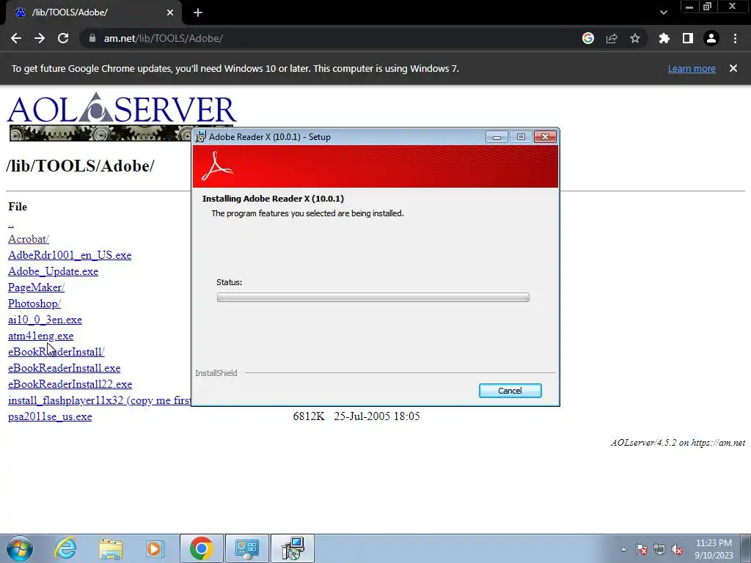Open the Chrome profile avatar menu
The image size is (751, 563).
pos(711,38)
